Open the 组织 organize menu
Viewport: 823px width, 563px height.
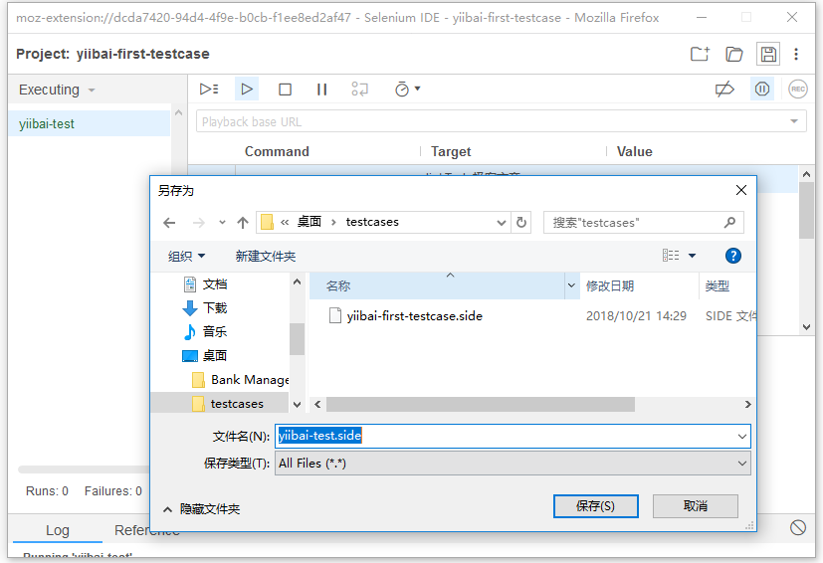coord(186,256)
